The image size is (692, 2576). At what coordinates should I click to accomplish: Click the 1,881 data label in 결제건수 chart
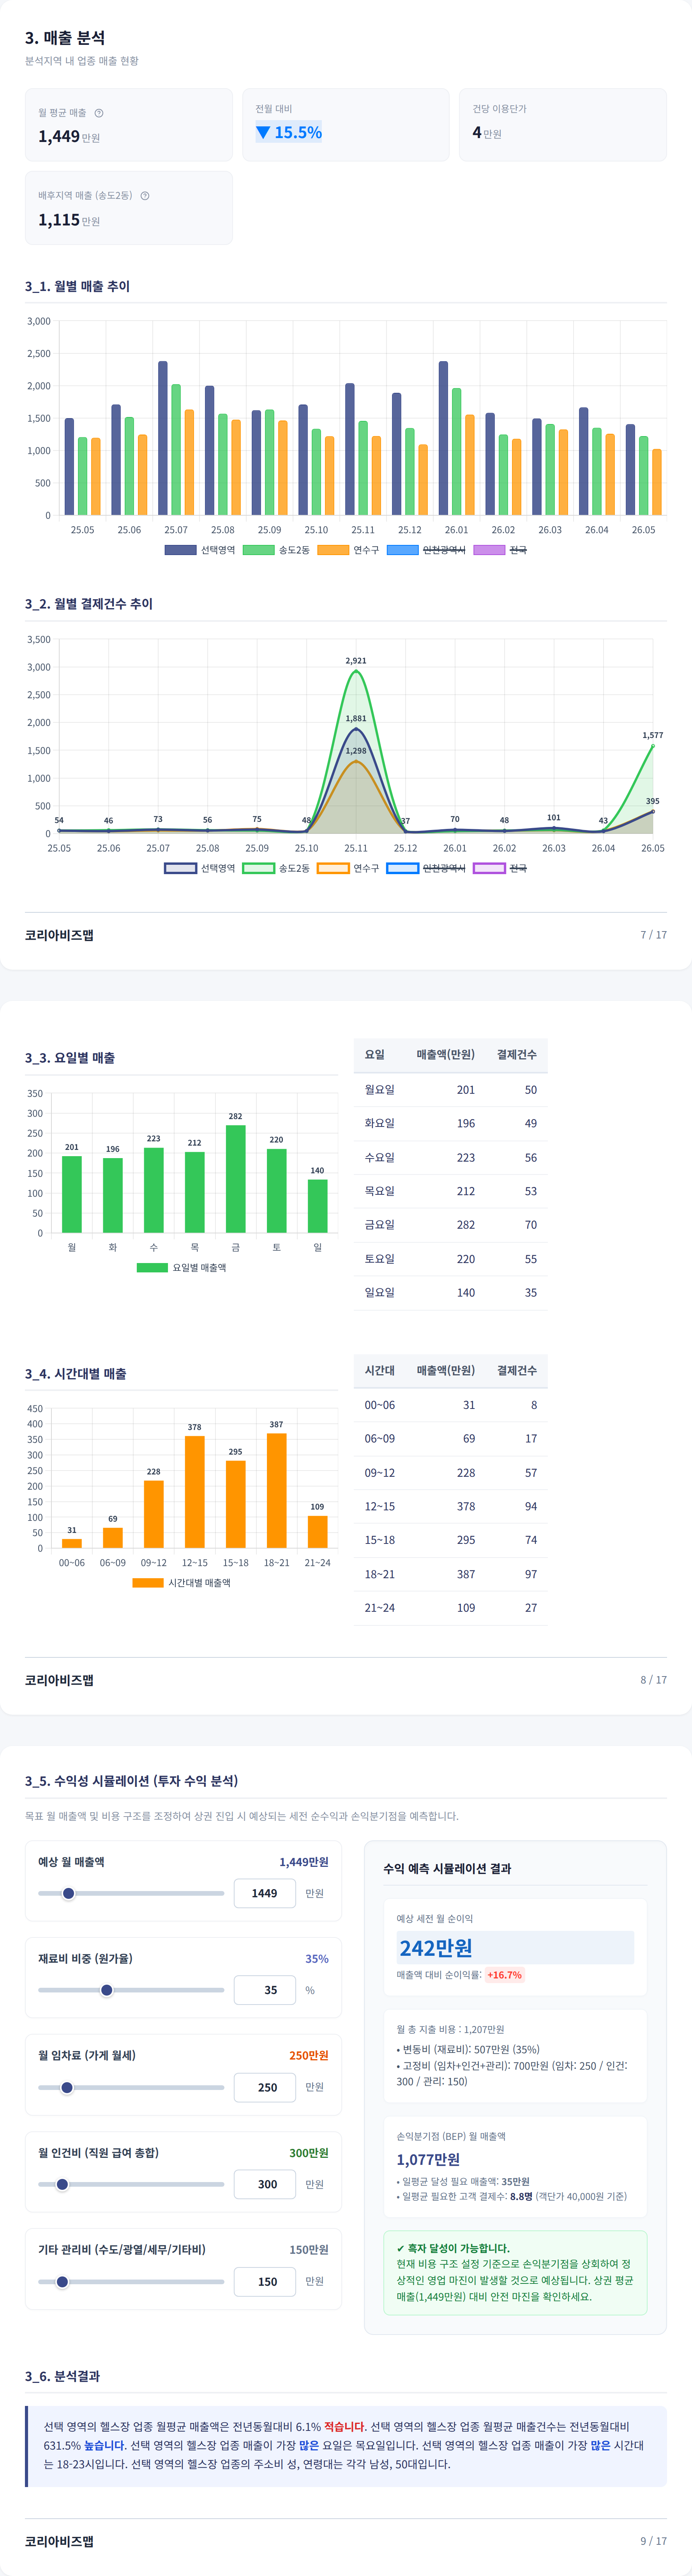tap(355, 718)
